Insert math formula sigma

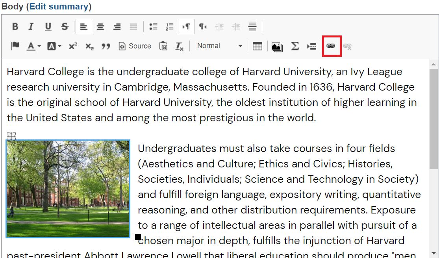[x=295, y=46]
